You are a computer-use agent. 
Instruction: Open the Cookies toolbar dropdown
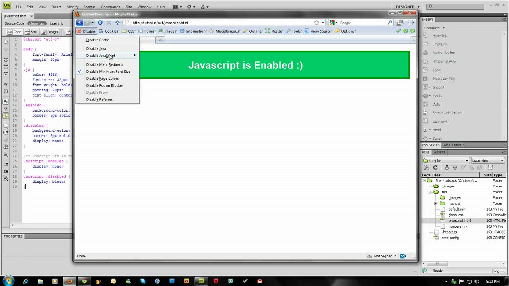[x=109, y=31]
